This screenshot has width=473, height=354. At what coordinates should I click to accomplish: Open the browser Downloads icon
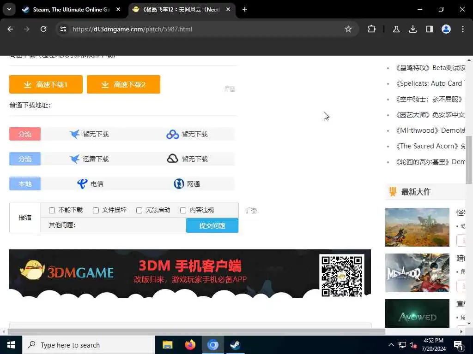[x=412, y=29]
